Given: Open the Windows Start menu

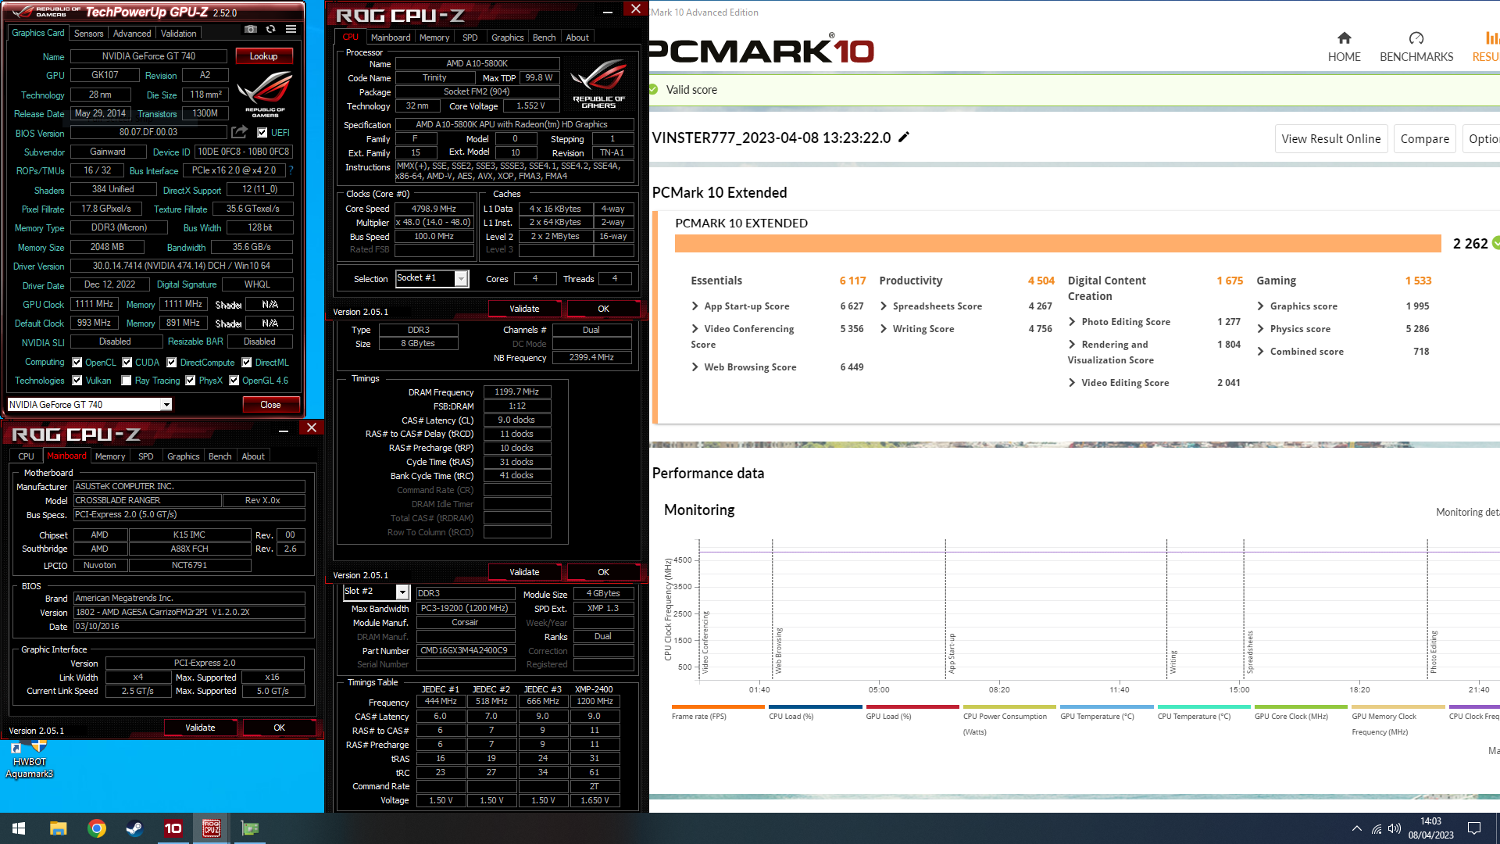Looking at the screenshot, I should click(19, 828).
